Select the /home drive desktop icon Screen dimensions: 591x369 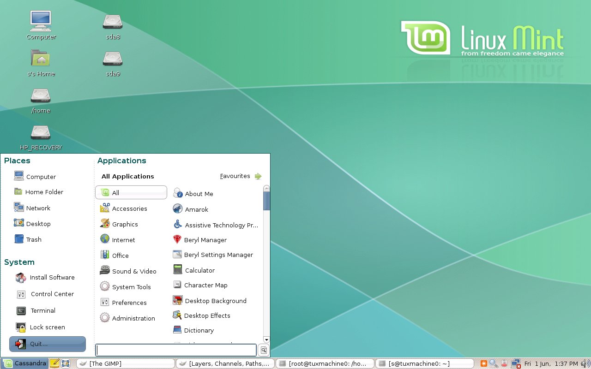click(x=41, y=100)
